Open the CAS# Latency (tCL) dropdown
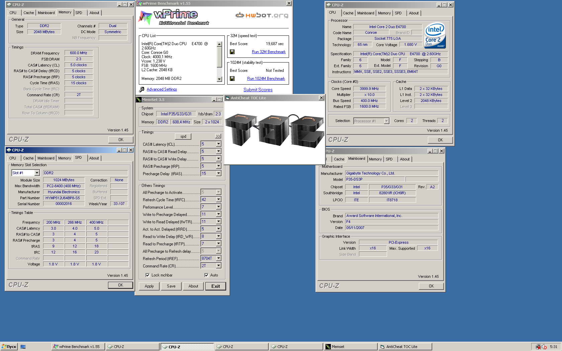 point(218,144)
